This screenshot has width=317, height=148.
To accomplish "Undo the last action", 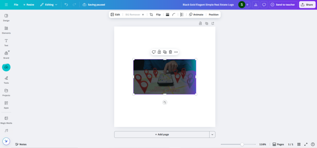I will point(66,5).
